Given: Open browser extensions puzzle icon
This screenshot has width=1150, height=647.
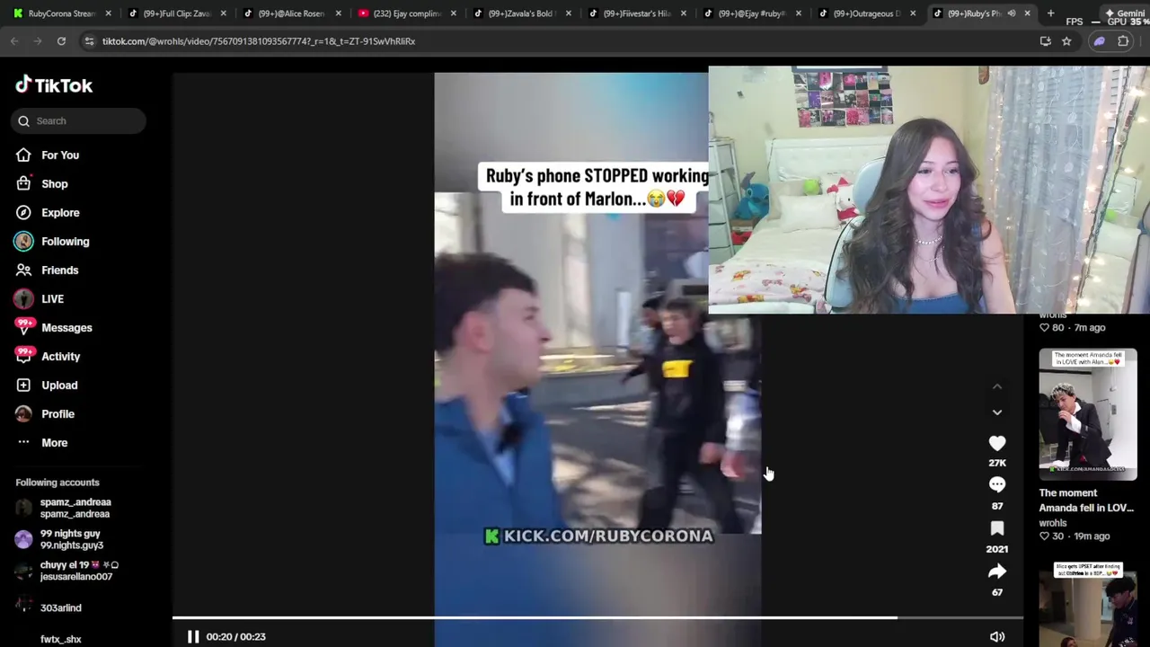Looking at the screenshot, I should [1123, 41].
